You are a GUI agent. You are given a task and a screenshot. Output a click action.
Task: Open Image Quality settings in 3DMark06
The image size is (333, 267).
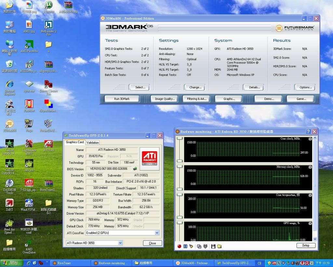[165, 99]
